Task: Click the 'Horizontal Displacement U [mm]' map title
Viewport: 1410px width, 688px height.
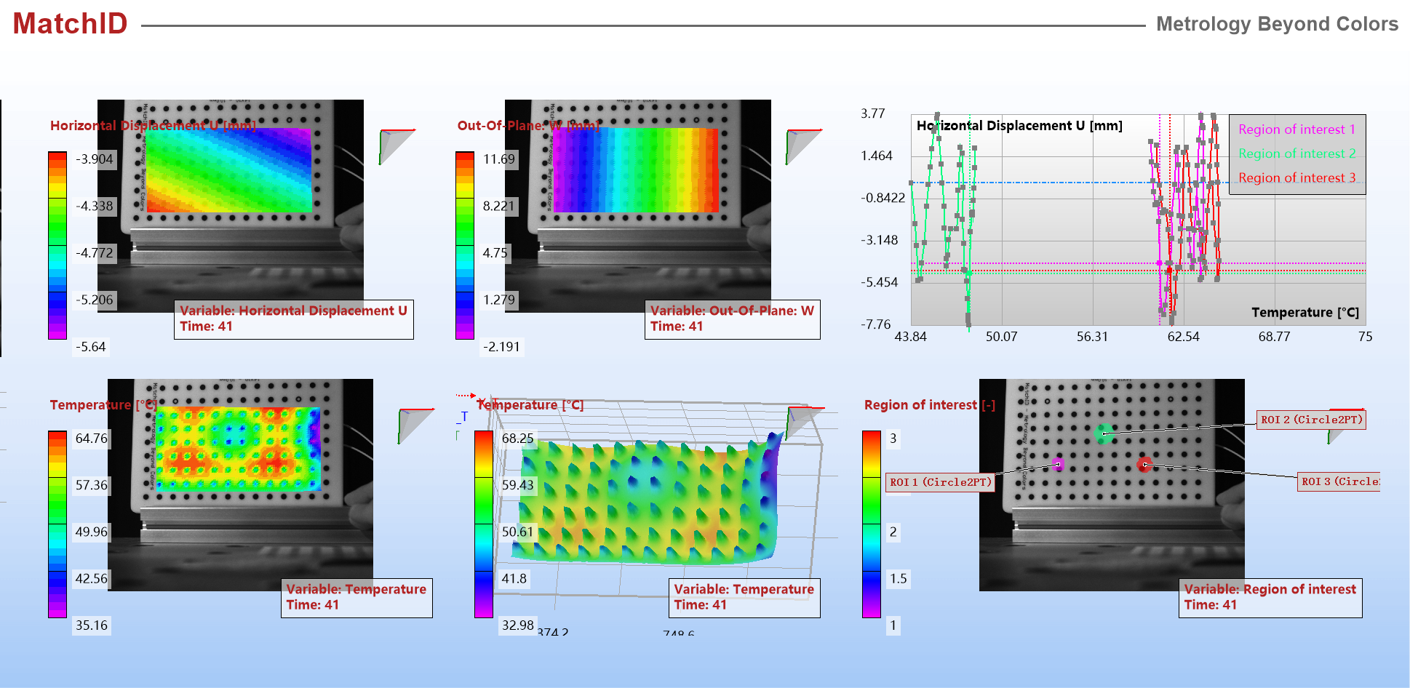Action: point(153,126)
